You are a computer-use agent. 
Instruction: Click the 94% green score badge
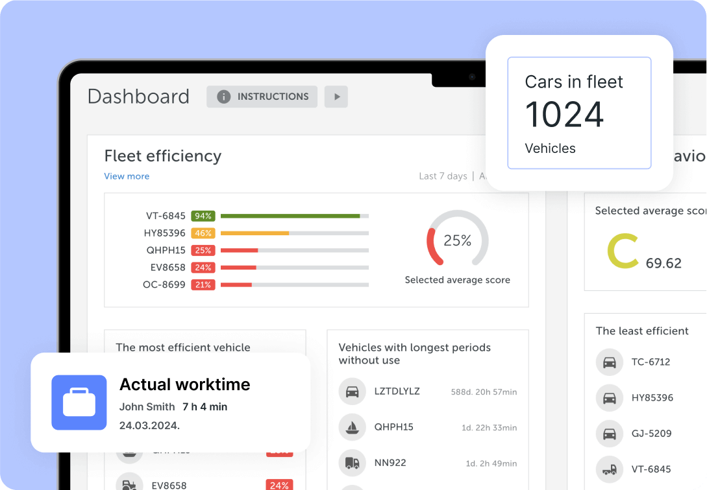click(x=203, y=216)
